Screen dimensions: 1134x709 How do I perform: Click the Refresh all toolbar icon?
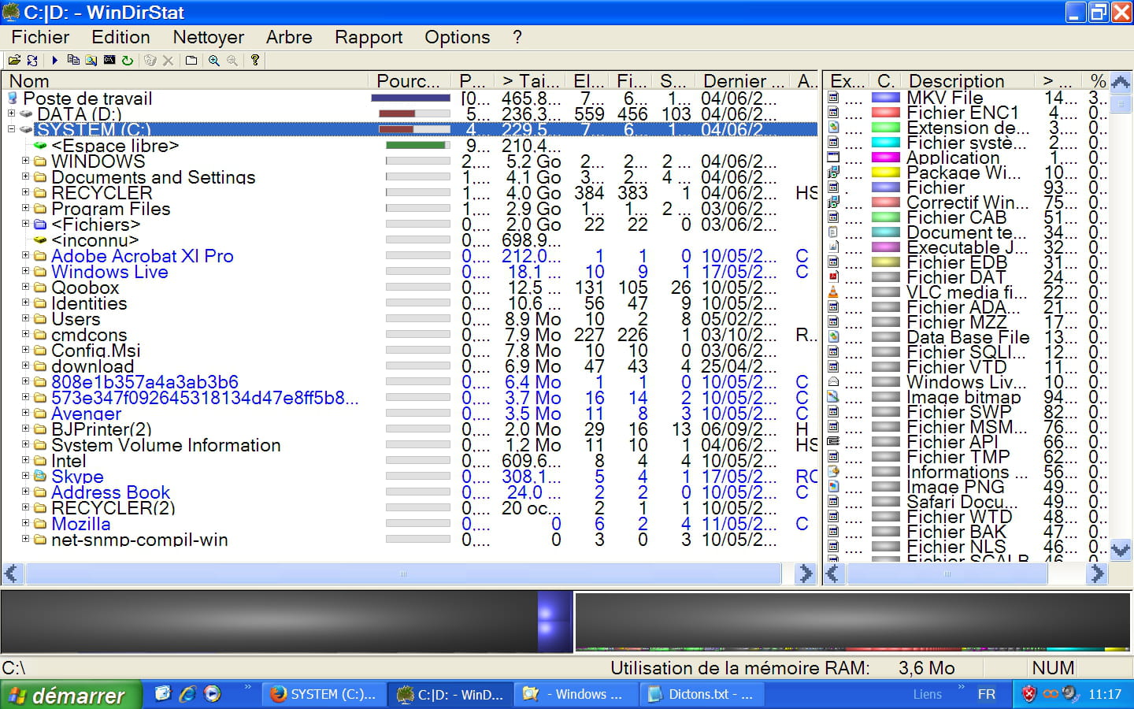(x=32, y=60)
